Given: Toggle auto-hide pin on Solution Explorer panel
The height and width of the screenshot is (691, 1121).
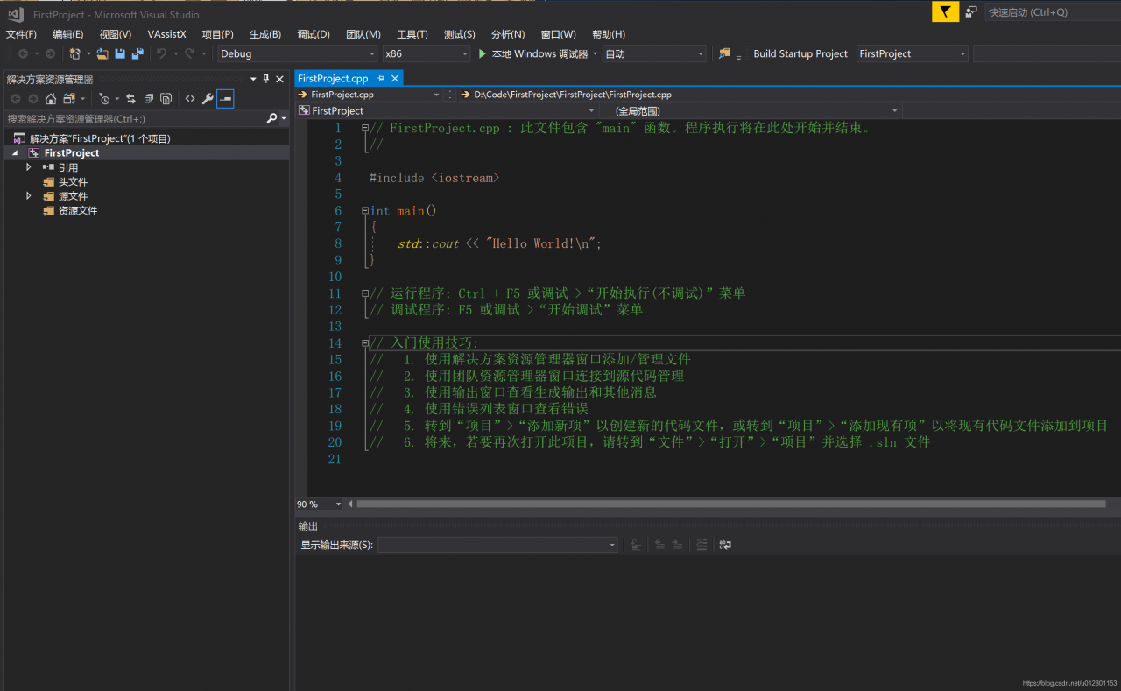Looking at the screenshot, I should (266, 79).
